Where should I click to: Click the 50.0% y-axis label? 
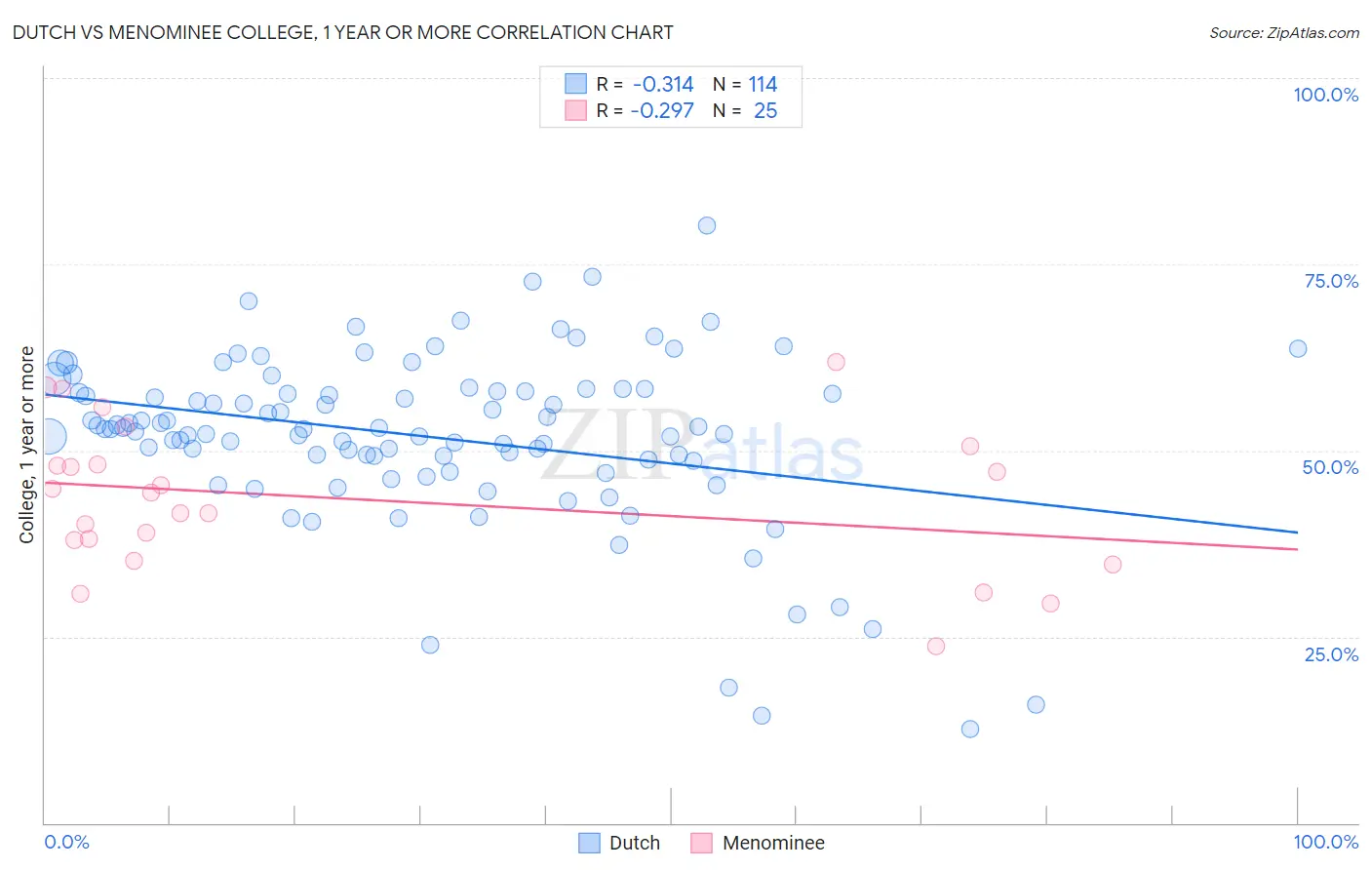tap(1331, 467)
